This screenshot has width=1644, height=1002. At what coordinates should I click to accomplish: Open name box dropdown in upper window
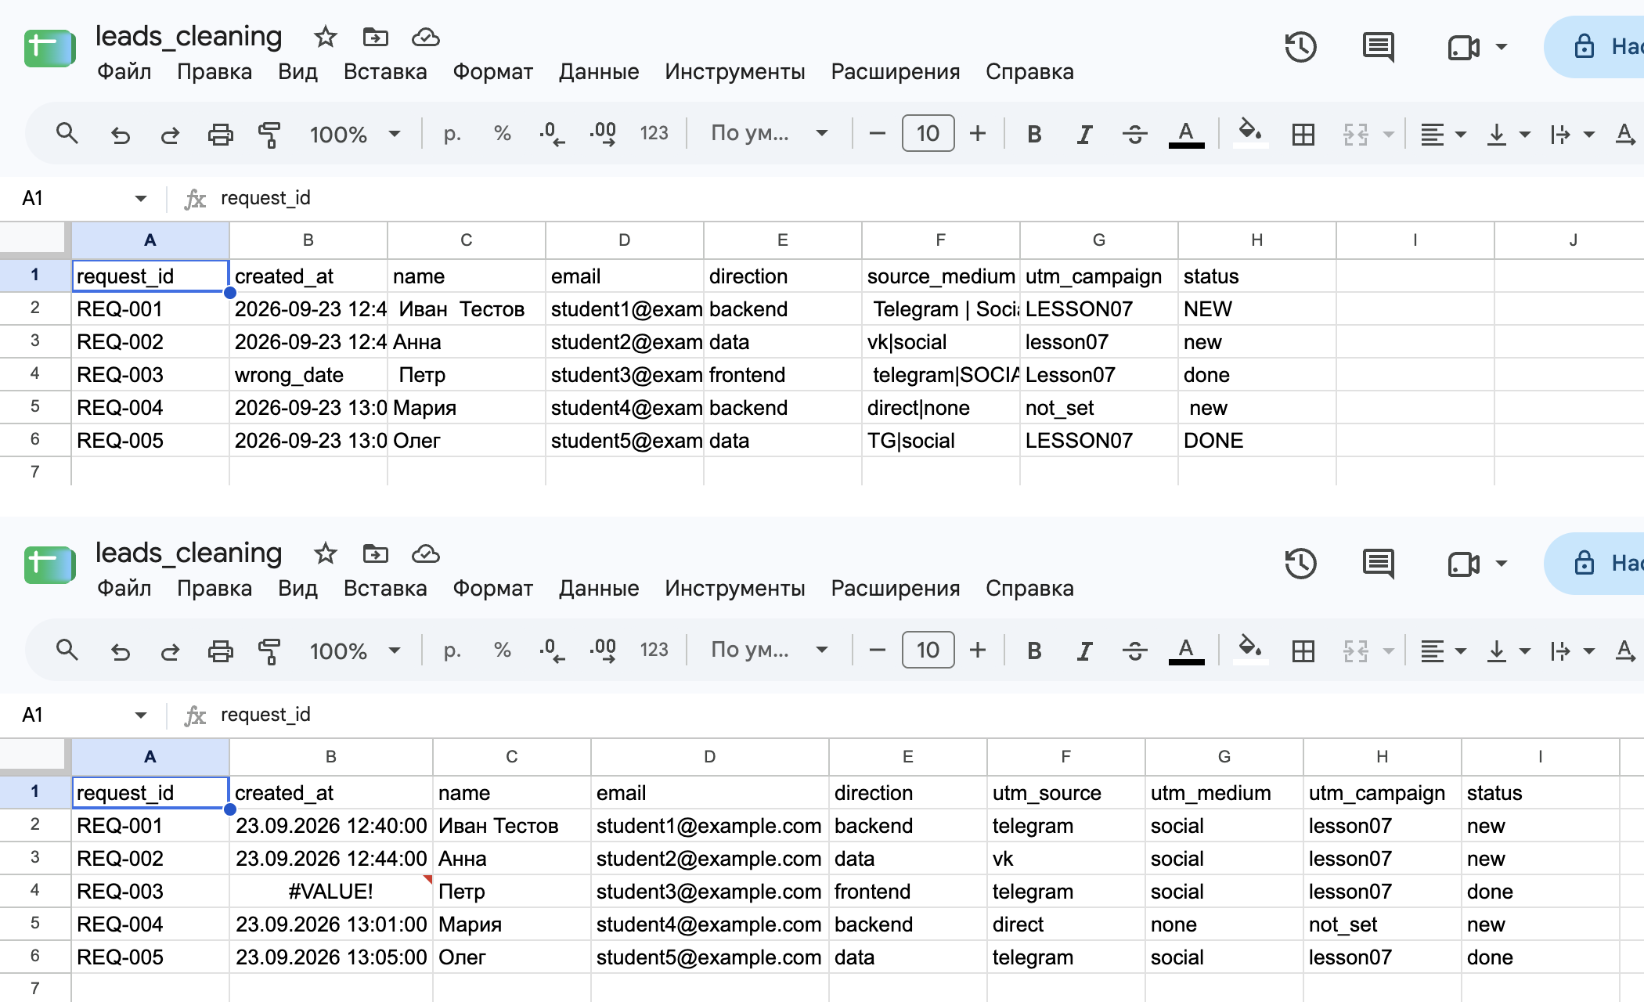point(141,198)
